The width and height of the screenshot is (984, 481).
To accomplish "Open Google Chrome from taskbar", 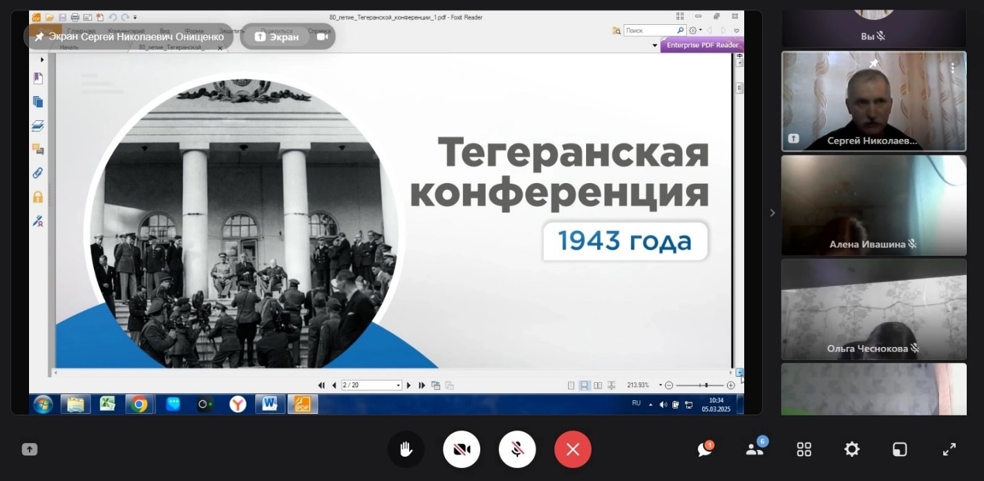I will pos(140,404).
